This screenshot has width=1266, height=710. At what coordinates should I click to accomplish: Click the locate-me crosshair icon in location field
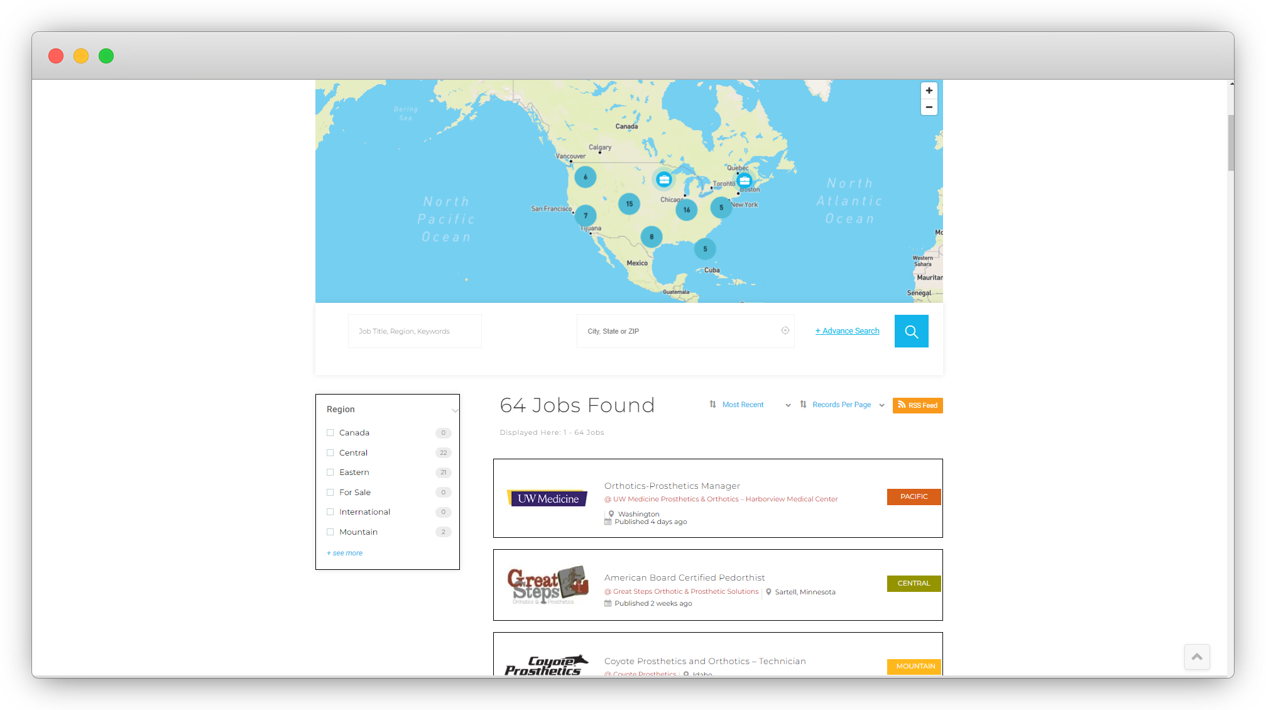click(785, 330)
